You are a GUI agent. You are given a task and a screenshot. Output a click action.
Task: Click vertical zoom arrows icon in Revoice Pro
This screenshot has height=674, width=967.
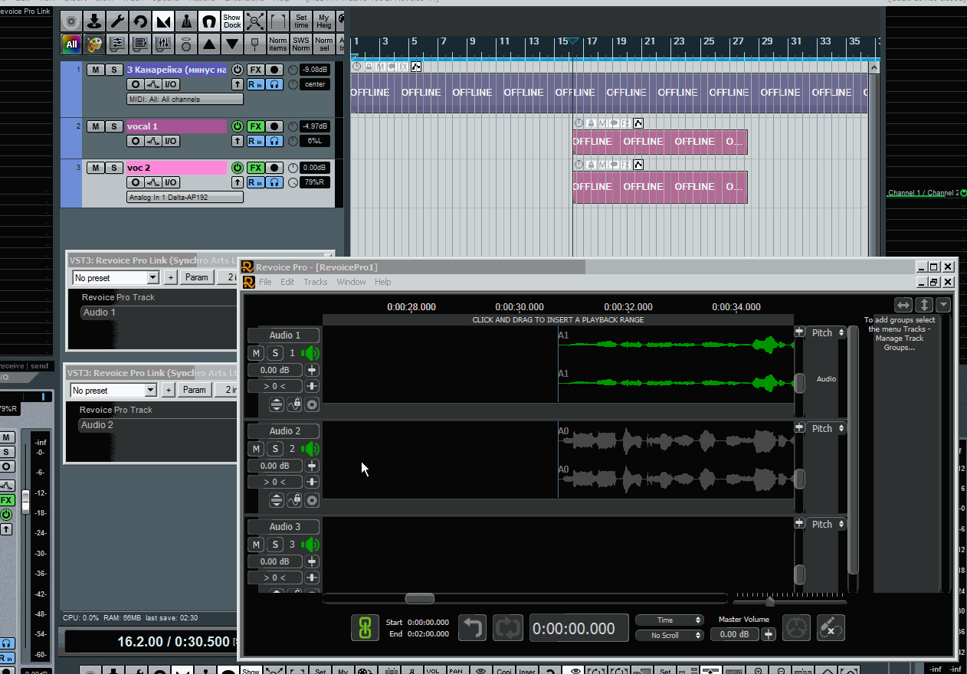click(925, 304)
